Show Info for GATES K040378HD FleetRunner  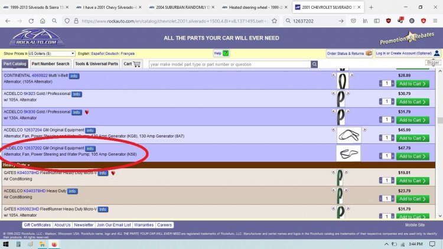tap(103, 173)
